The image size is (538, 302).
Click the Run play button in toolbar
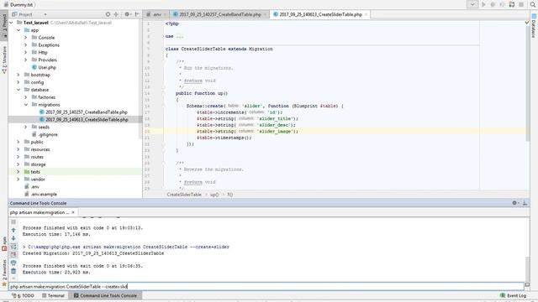pos(484,4)
